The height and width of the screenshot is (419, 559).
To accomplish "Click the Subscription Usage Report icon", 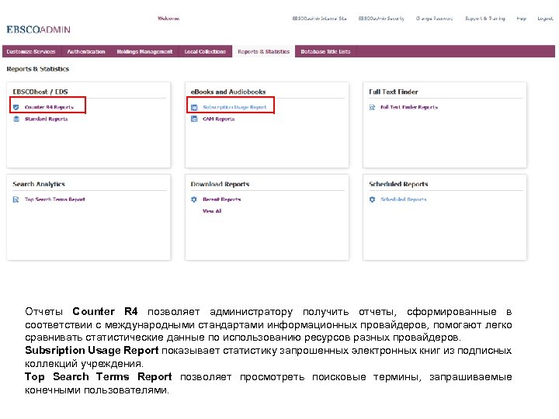I will pyautogui.click(x=194, y=107).
